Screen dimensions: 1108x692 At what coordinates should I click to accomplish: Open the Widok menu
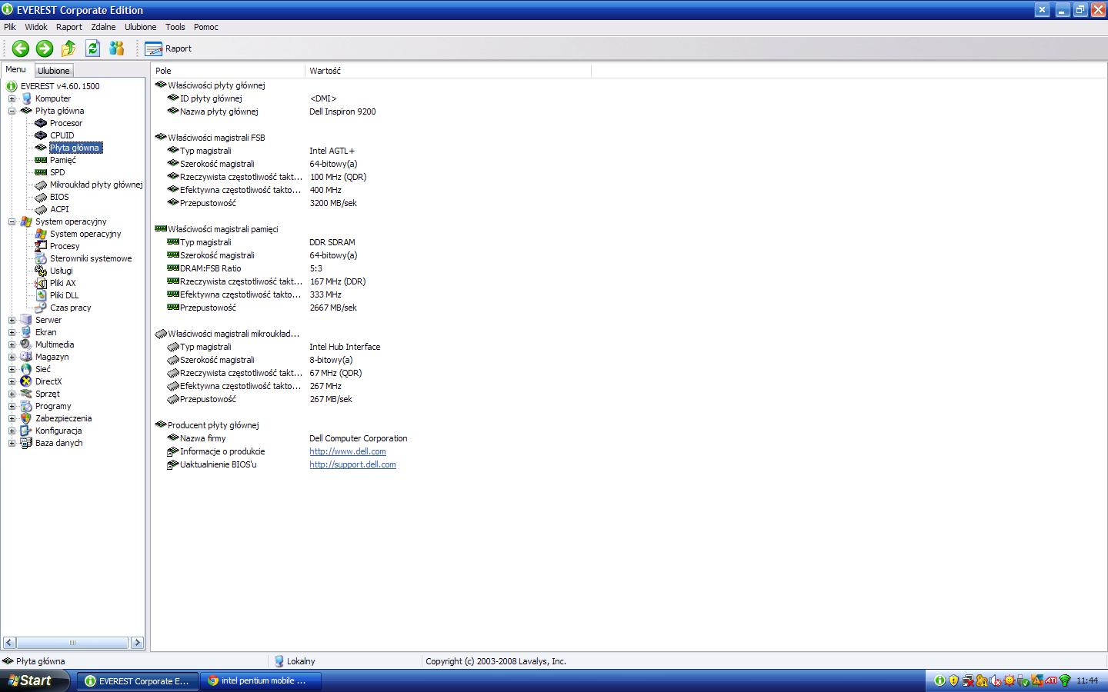tap(36, 27)
